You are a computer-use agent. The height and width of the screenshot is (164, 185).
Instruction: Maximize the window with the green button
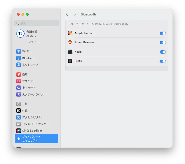click(x=27, y=14)
